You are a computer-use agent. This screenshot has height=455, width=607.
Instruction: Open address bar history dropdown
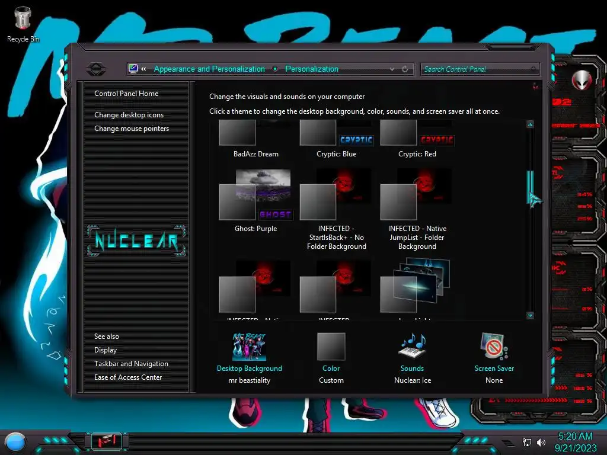coord(392,69)
